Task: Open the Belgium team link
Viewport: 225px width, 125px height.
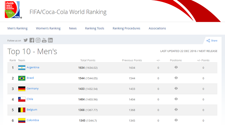Action: pos(32,110)
